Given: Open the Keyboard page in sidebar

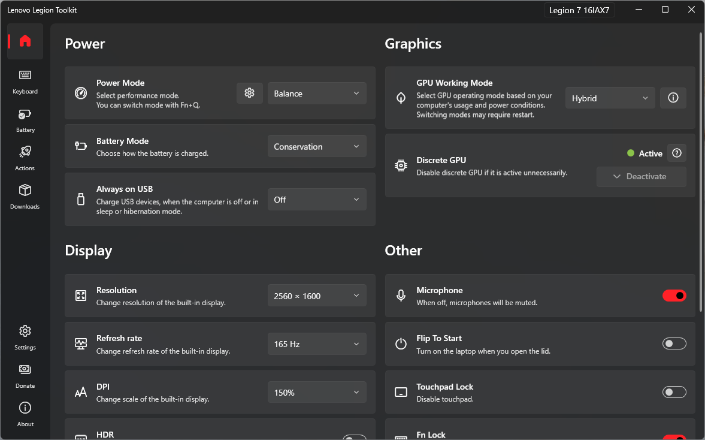Looking at the screenshot, I should tap(25, 81).
